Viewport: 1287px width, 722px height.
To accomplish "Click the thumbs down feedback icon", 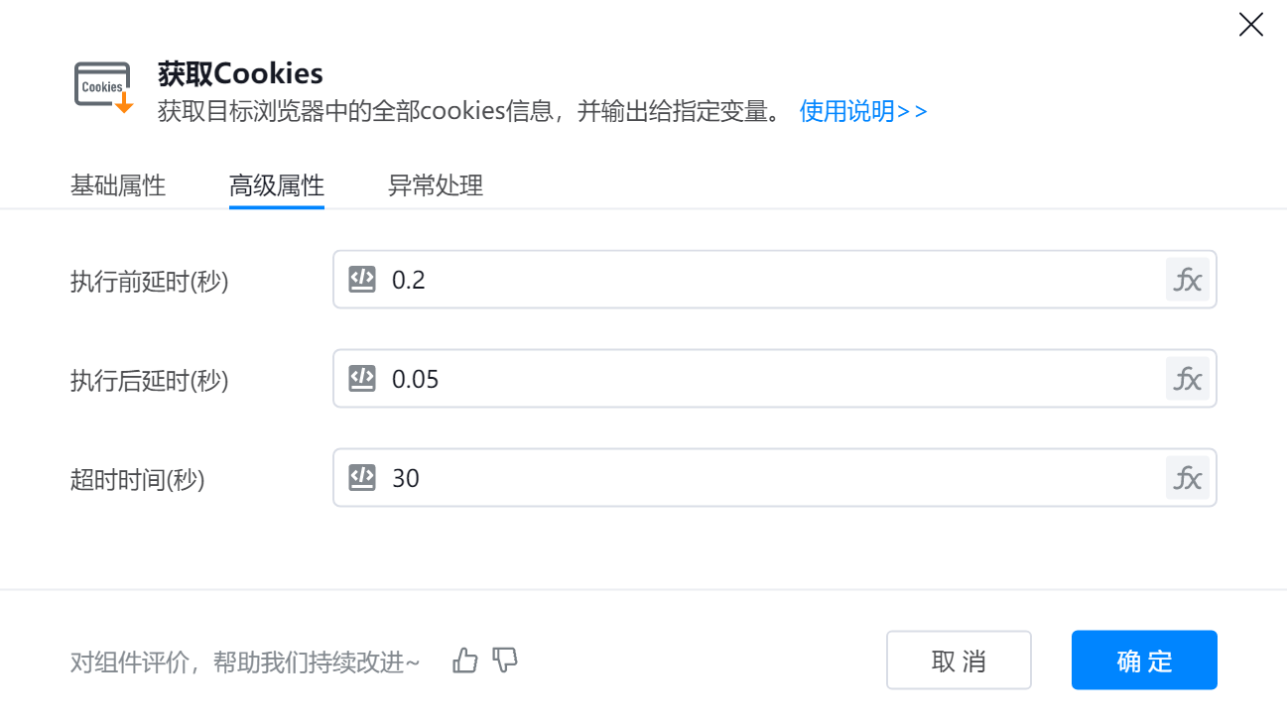I will pyautogui.click(x=505, y=661).
